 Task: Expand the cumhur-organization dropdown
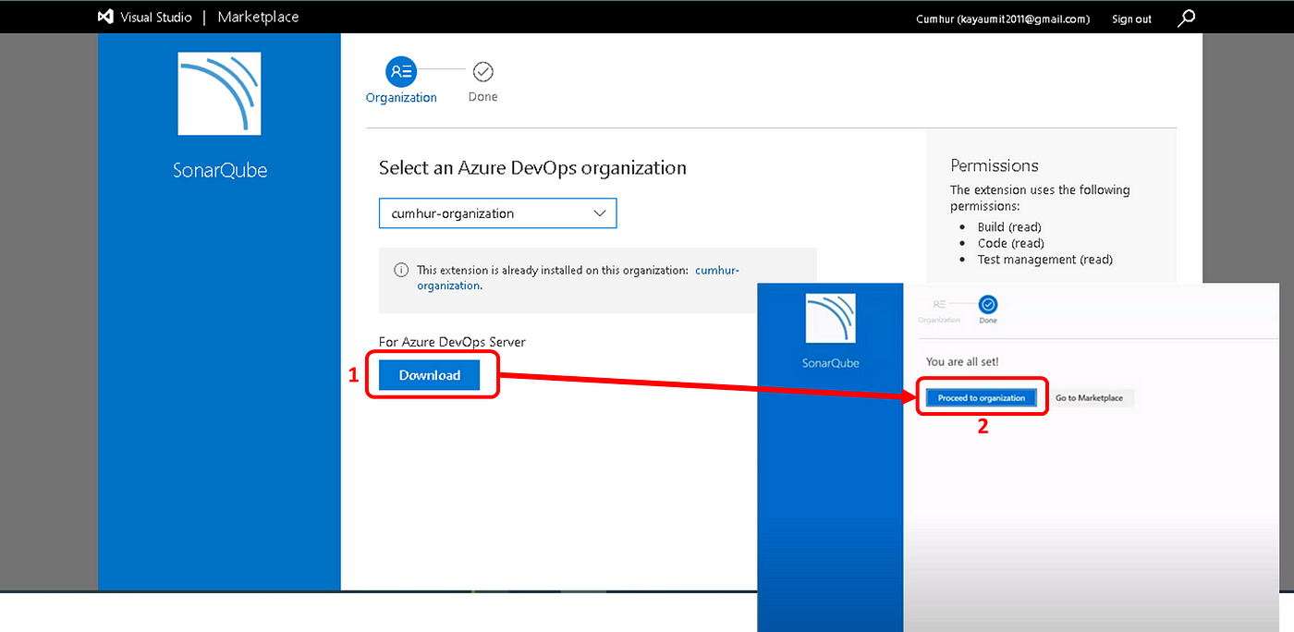[x=497, y=213]
